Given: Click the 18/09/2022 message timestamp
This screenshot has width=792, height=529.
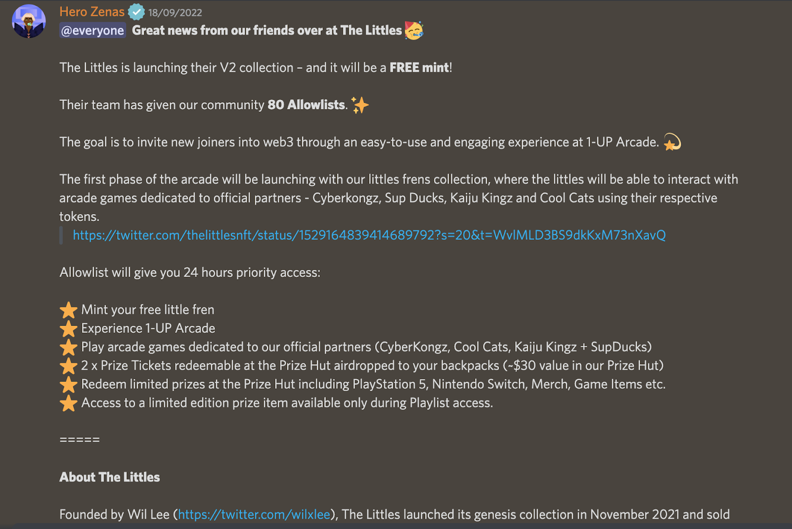Looking at the screenshot, I should click(x=175, y=13).
